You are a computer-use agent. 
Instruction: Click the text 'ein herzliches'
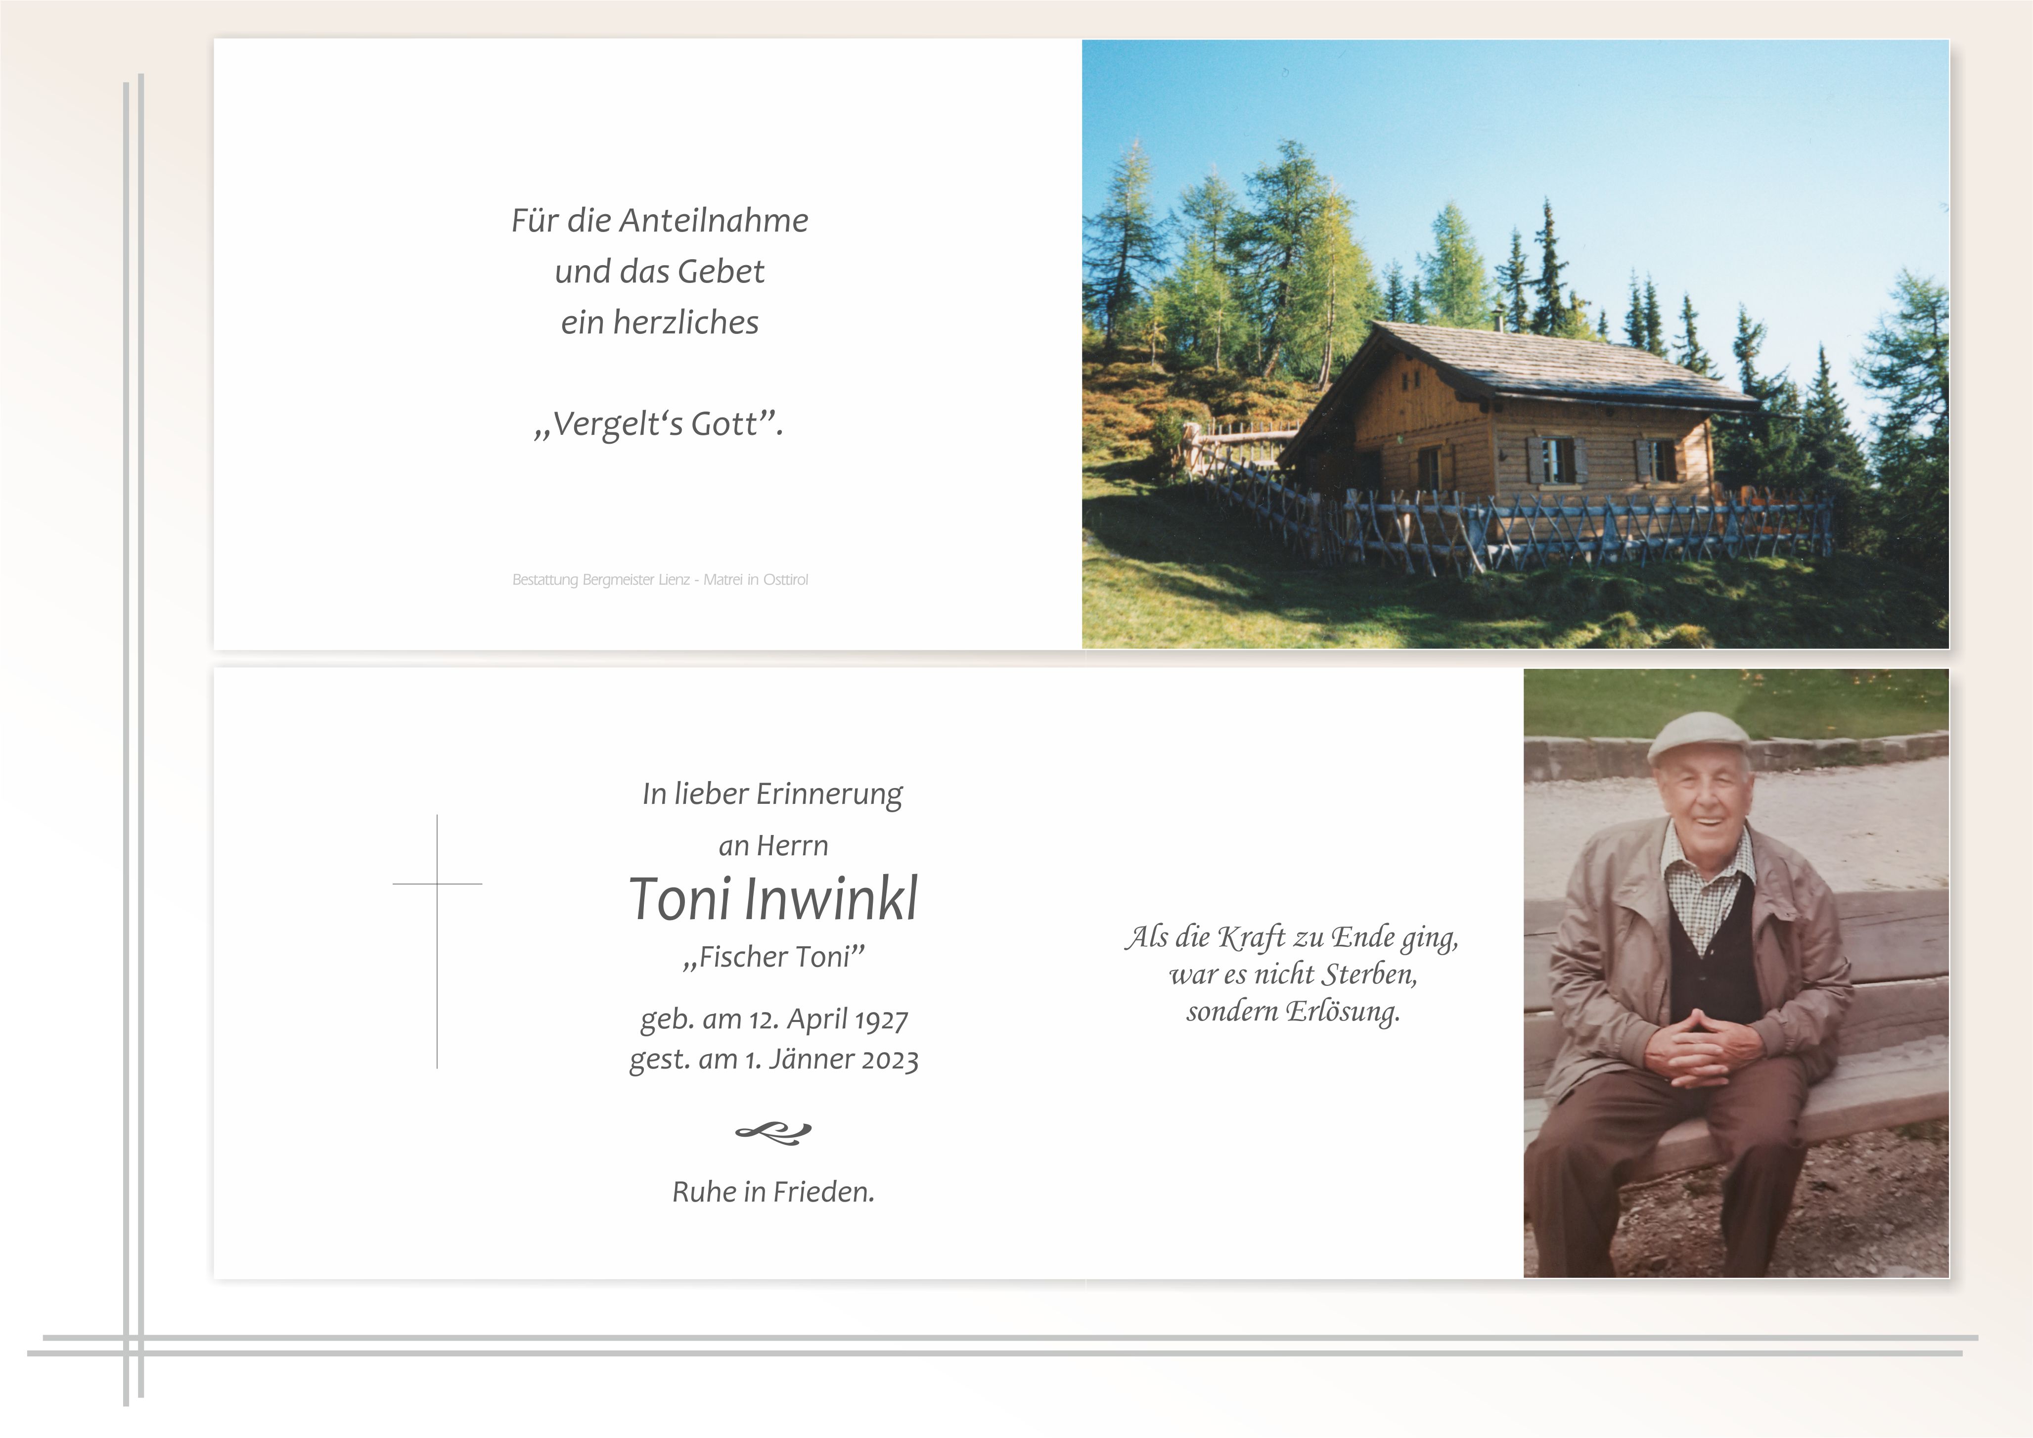click(660, 323)
